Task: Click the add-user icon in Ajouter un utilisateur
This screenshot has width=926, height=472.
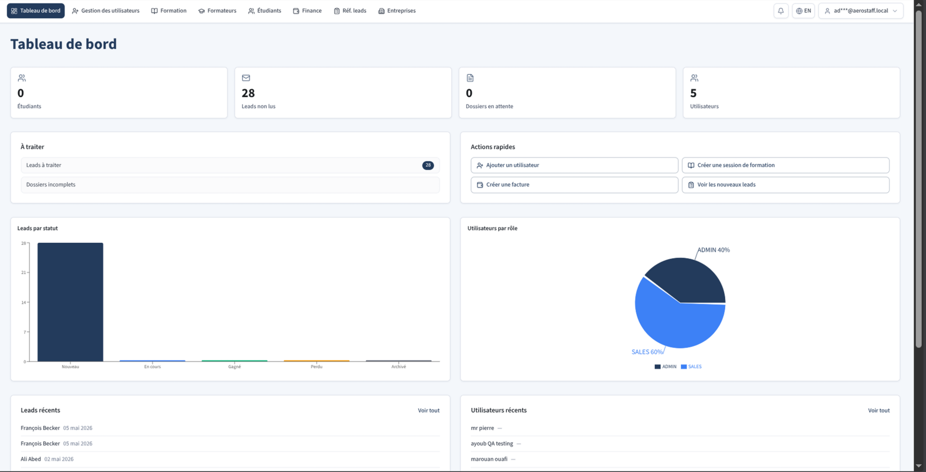Action: 480,165
